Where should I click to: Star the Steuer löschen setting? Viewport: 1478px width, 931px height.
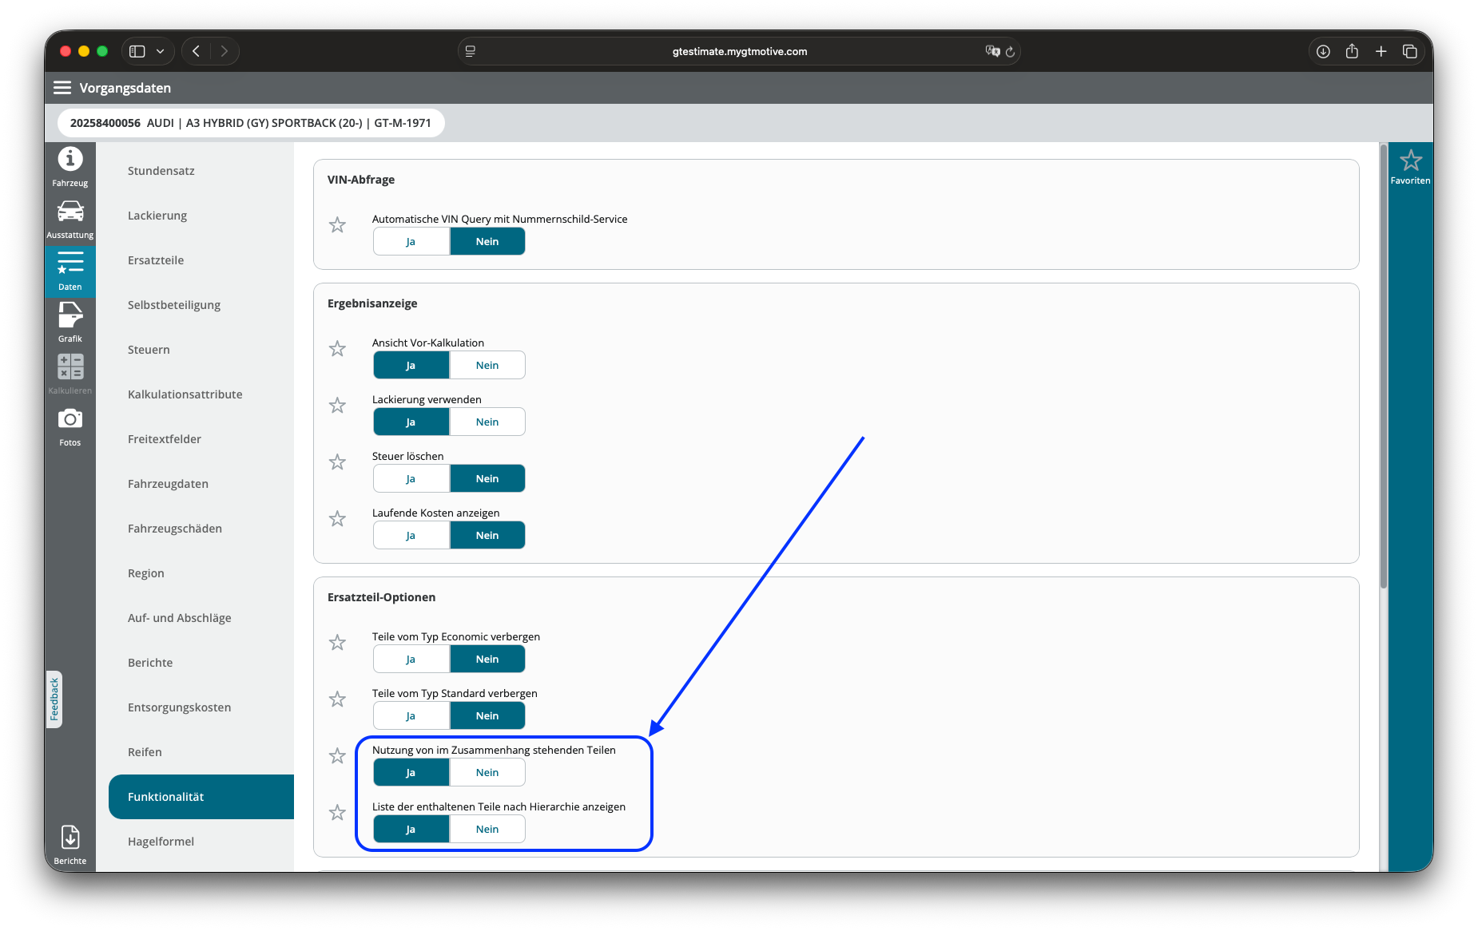click(x=338, y=462)
